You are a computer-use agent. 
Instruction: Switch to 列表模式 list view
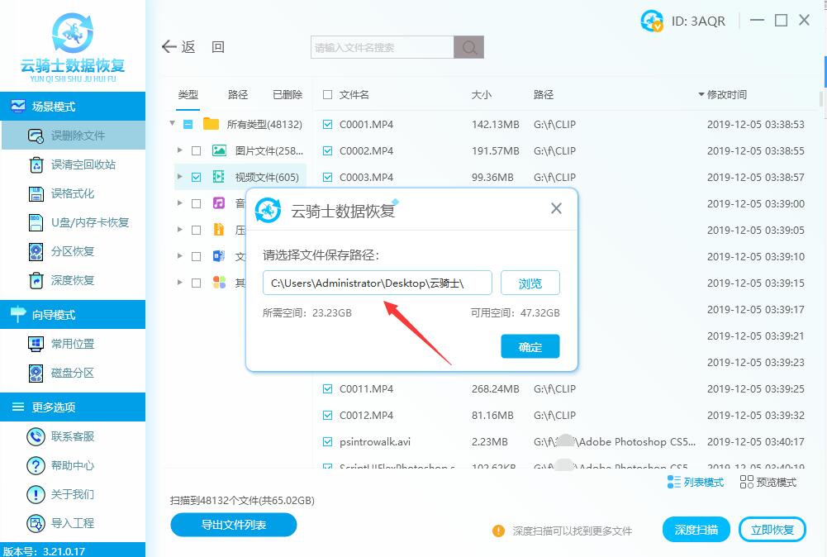[696, 482]
